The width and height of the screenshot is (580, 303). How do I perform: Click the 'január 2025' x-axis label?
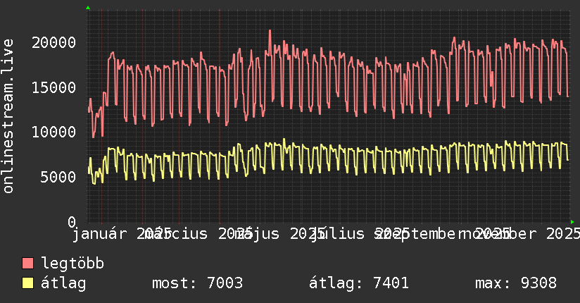click(121, 234)
